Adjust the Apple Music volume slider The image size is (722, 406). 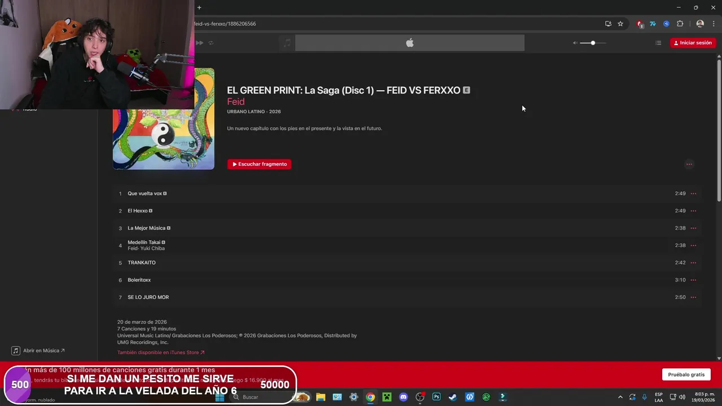point(593,43)
